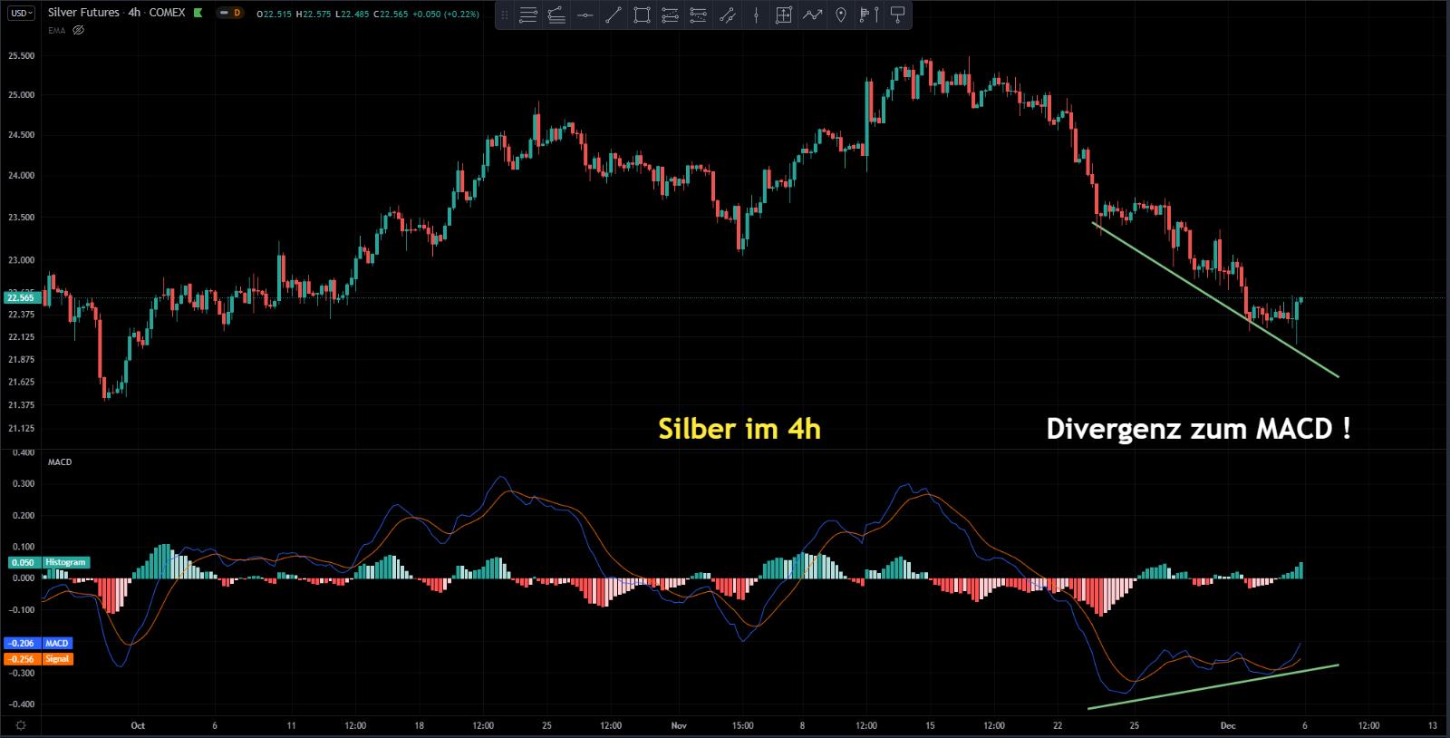Select the location pin marker tool
Viewport: 1450px width, 738px height.
click(841, 15)
